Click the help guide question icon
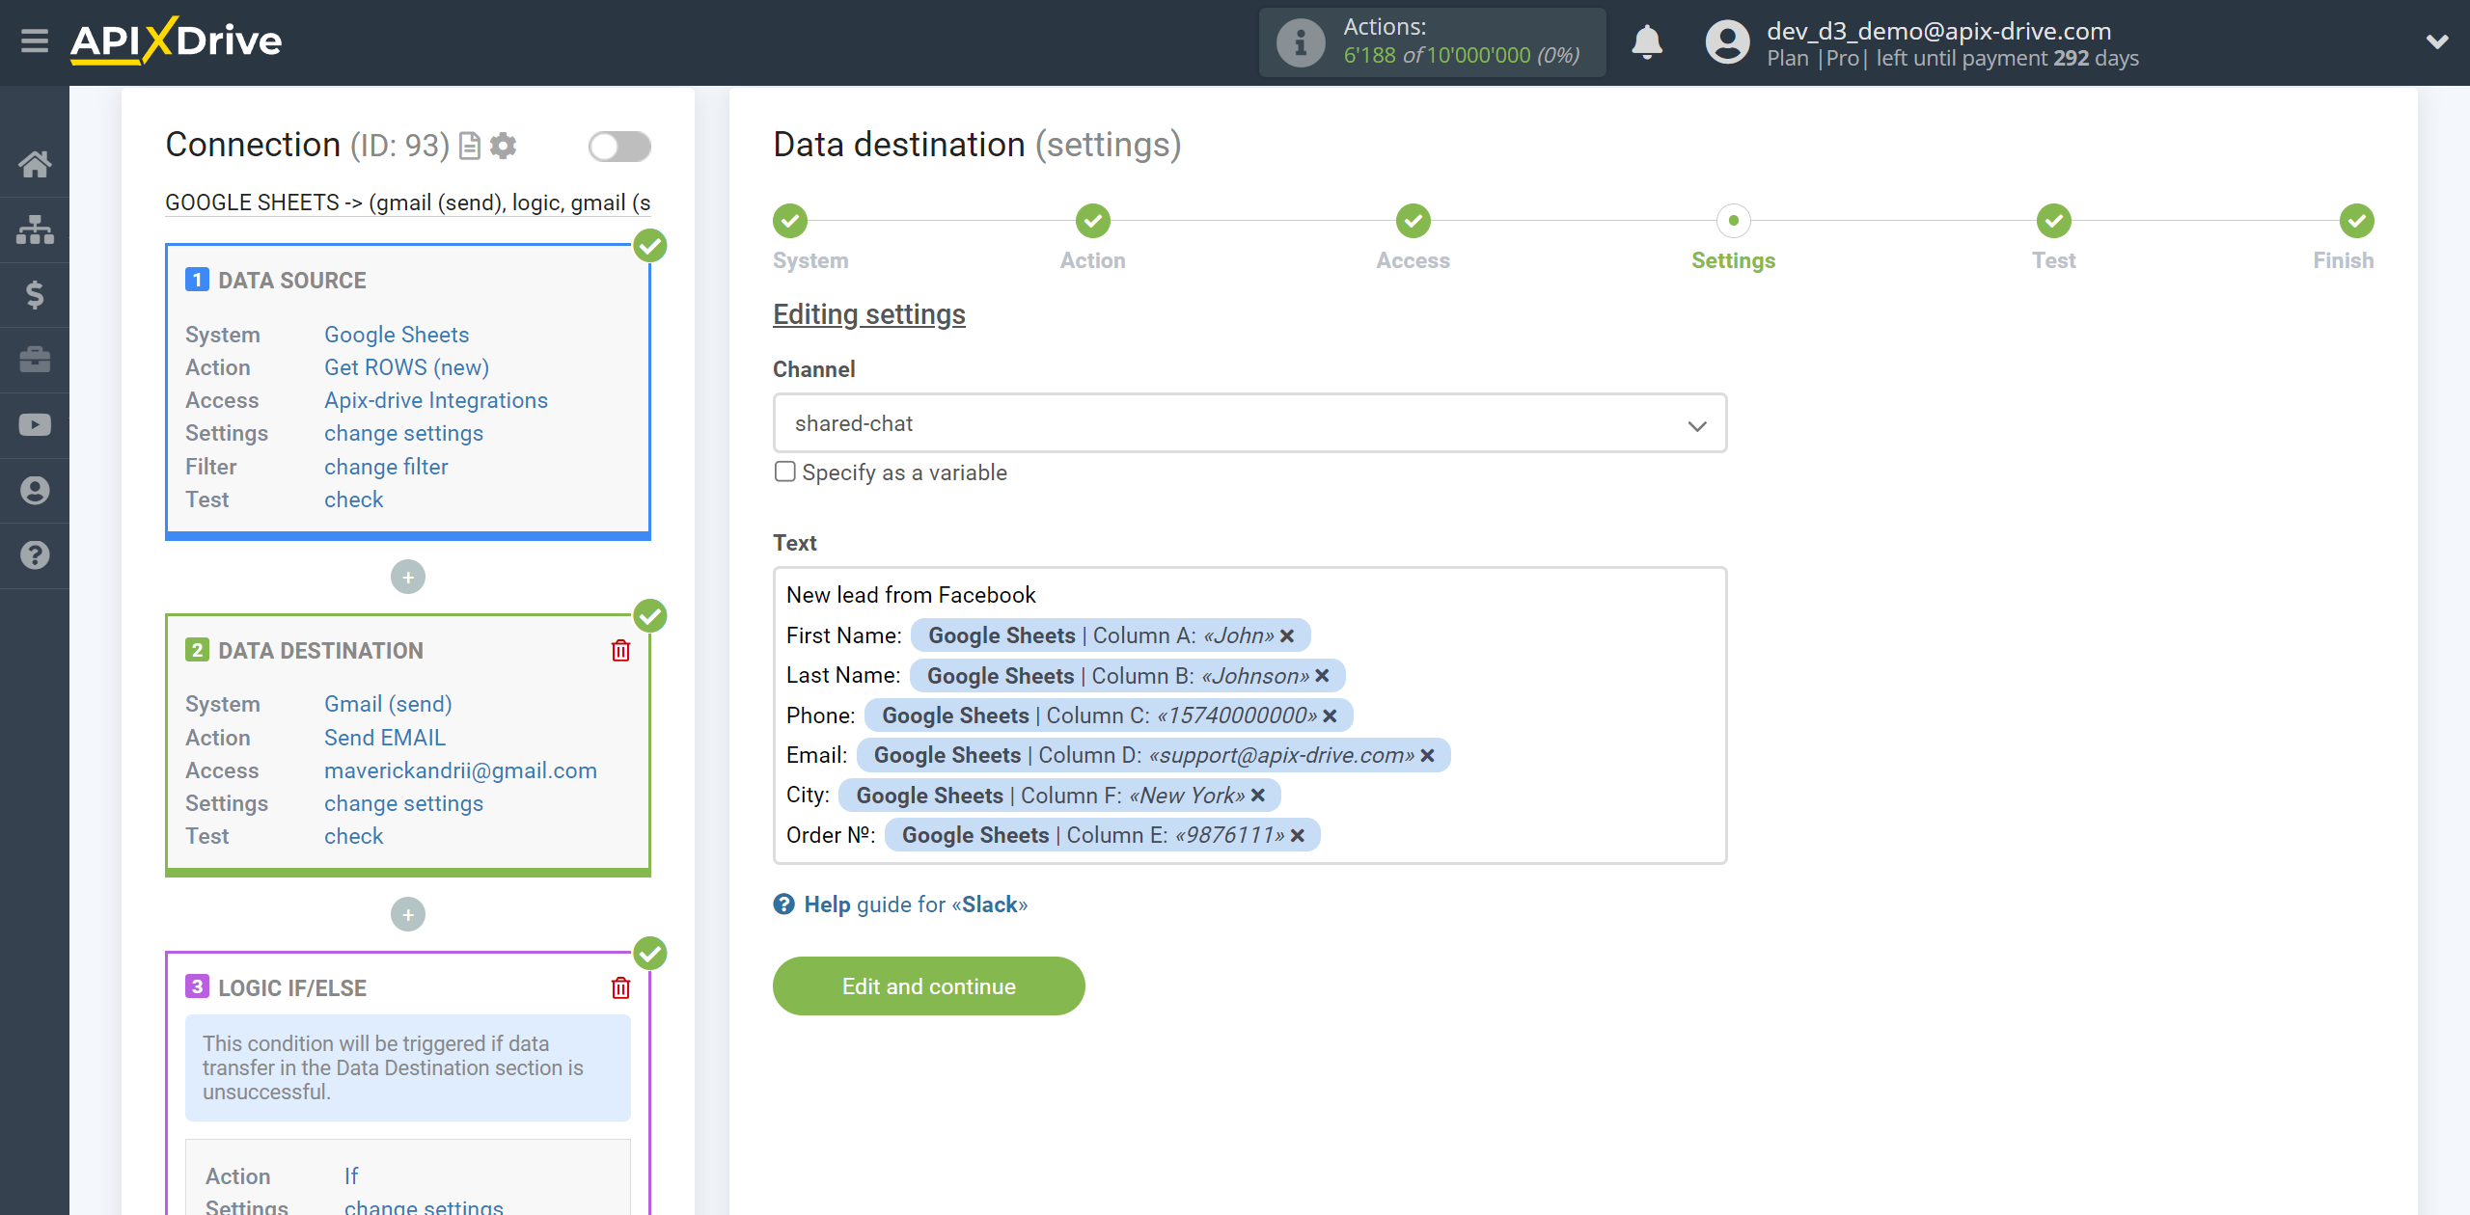 tap(784, 904)
